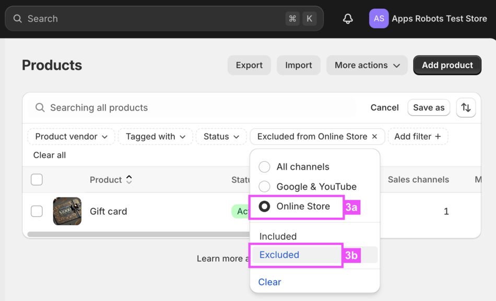Viewport: 496px width, 301px height.
Task: Remove the Excluded from Online Store filter
Action: [x=374, y=136]
